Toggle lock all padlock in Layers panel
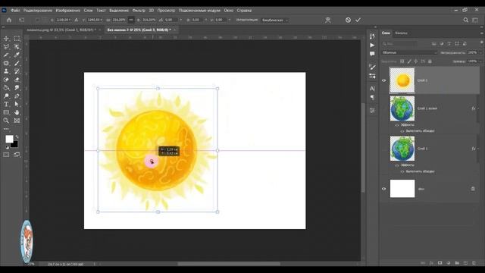 click(430, 61)
